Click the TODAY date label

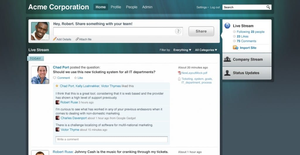point(35,59)
